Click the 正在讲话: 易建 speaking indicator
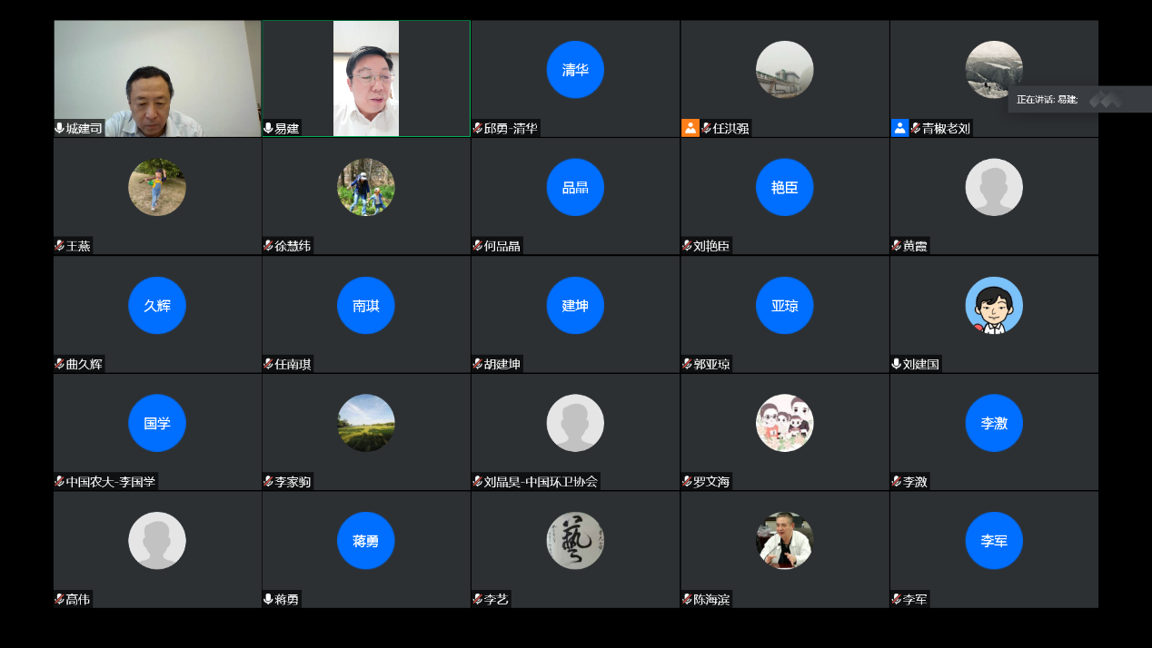1152x648 pixels. click(1048, 100)
